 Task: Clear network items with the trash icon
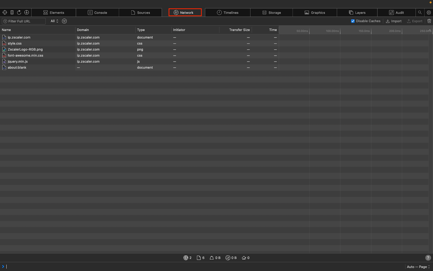429,21
